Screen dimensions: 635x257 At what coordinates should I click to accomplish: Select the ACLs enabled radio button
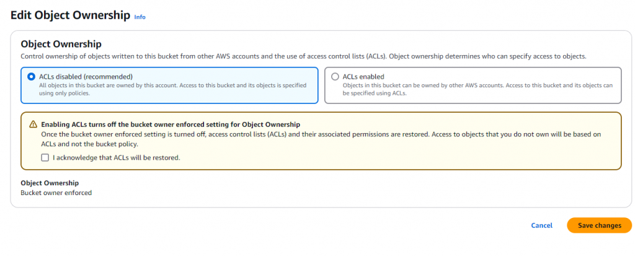pos(335,77)
